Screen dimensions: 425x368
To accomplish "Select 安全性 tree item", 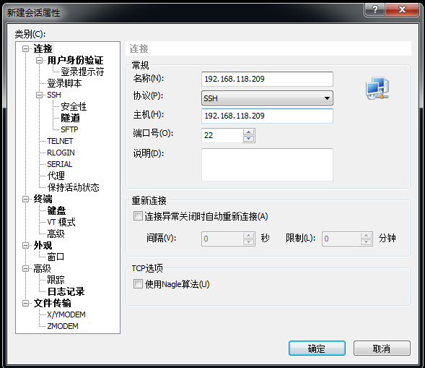I will [74, 106].
